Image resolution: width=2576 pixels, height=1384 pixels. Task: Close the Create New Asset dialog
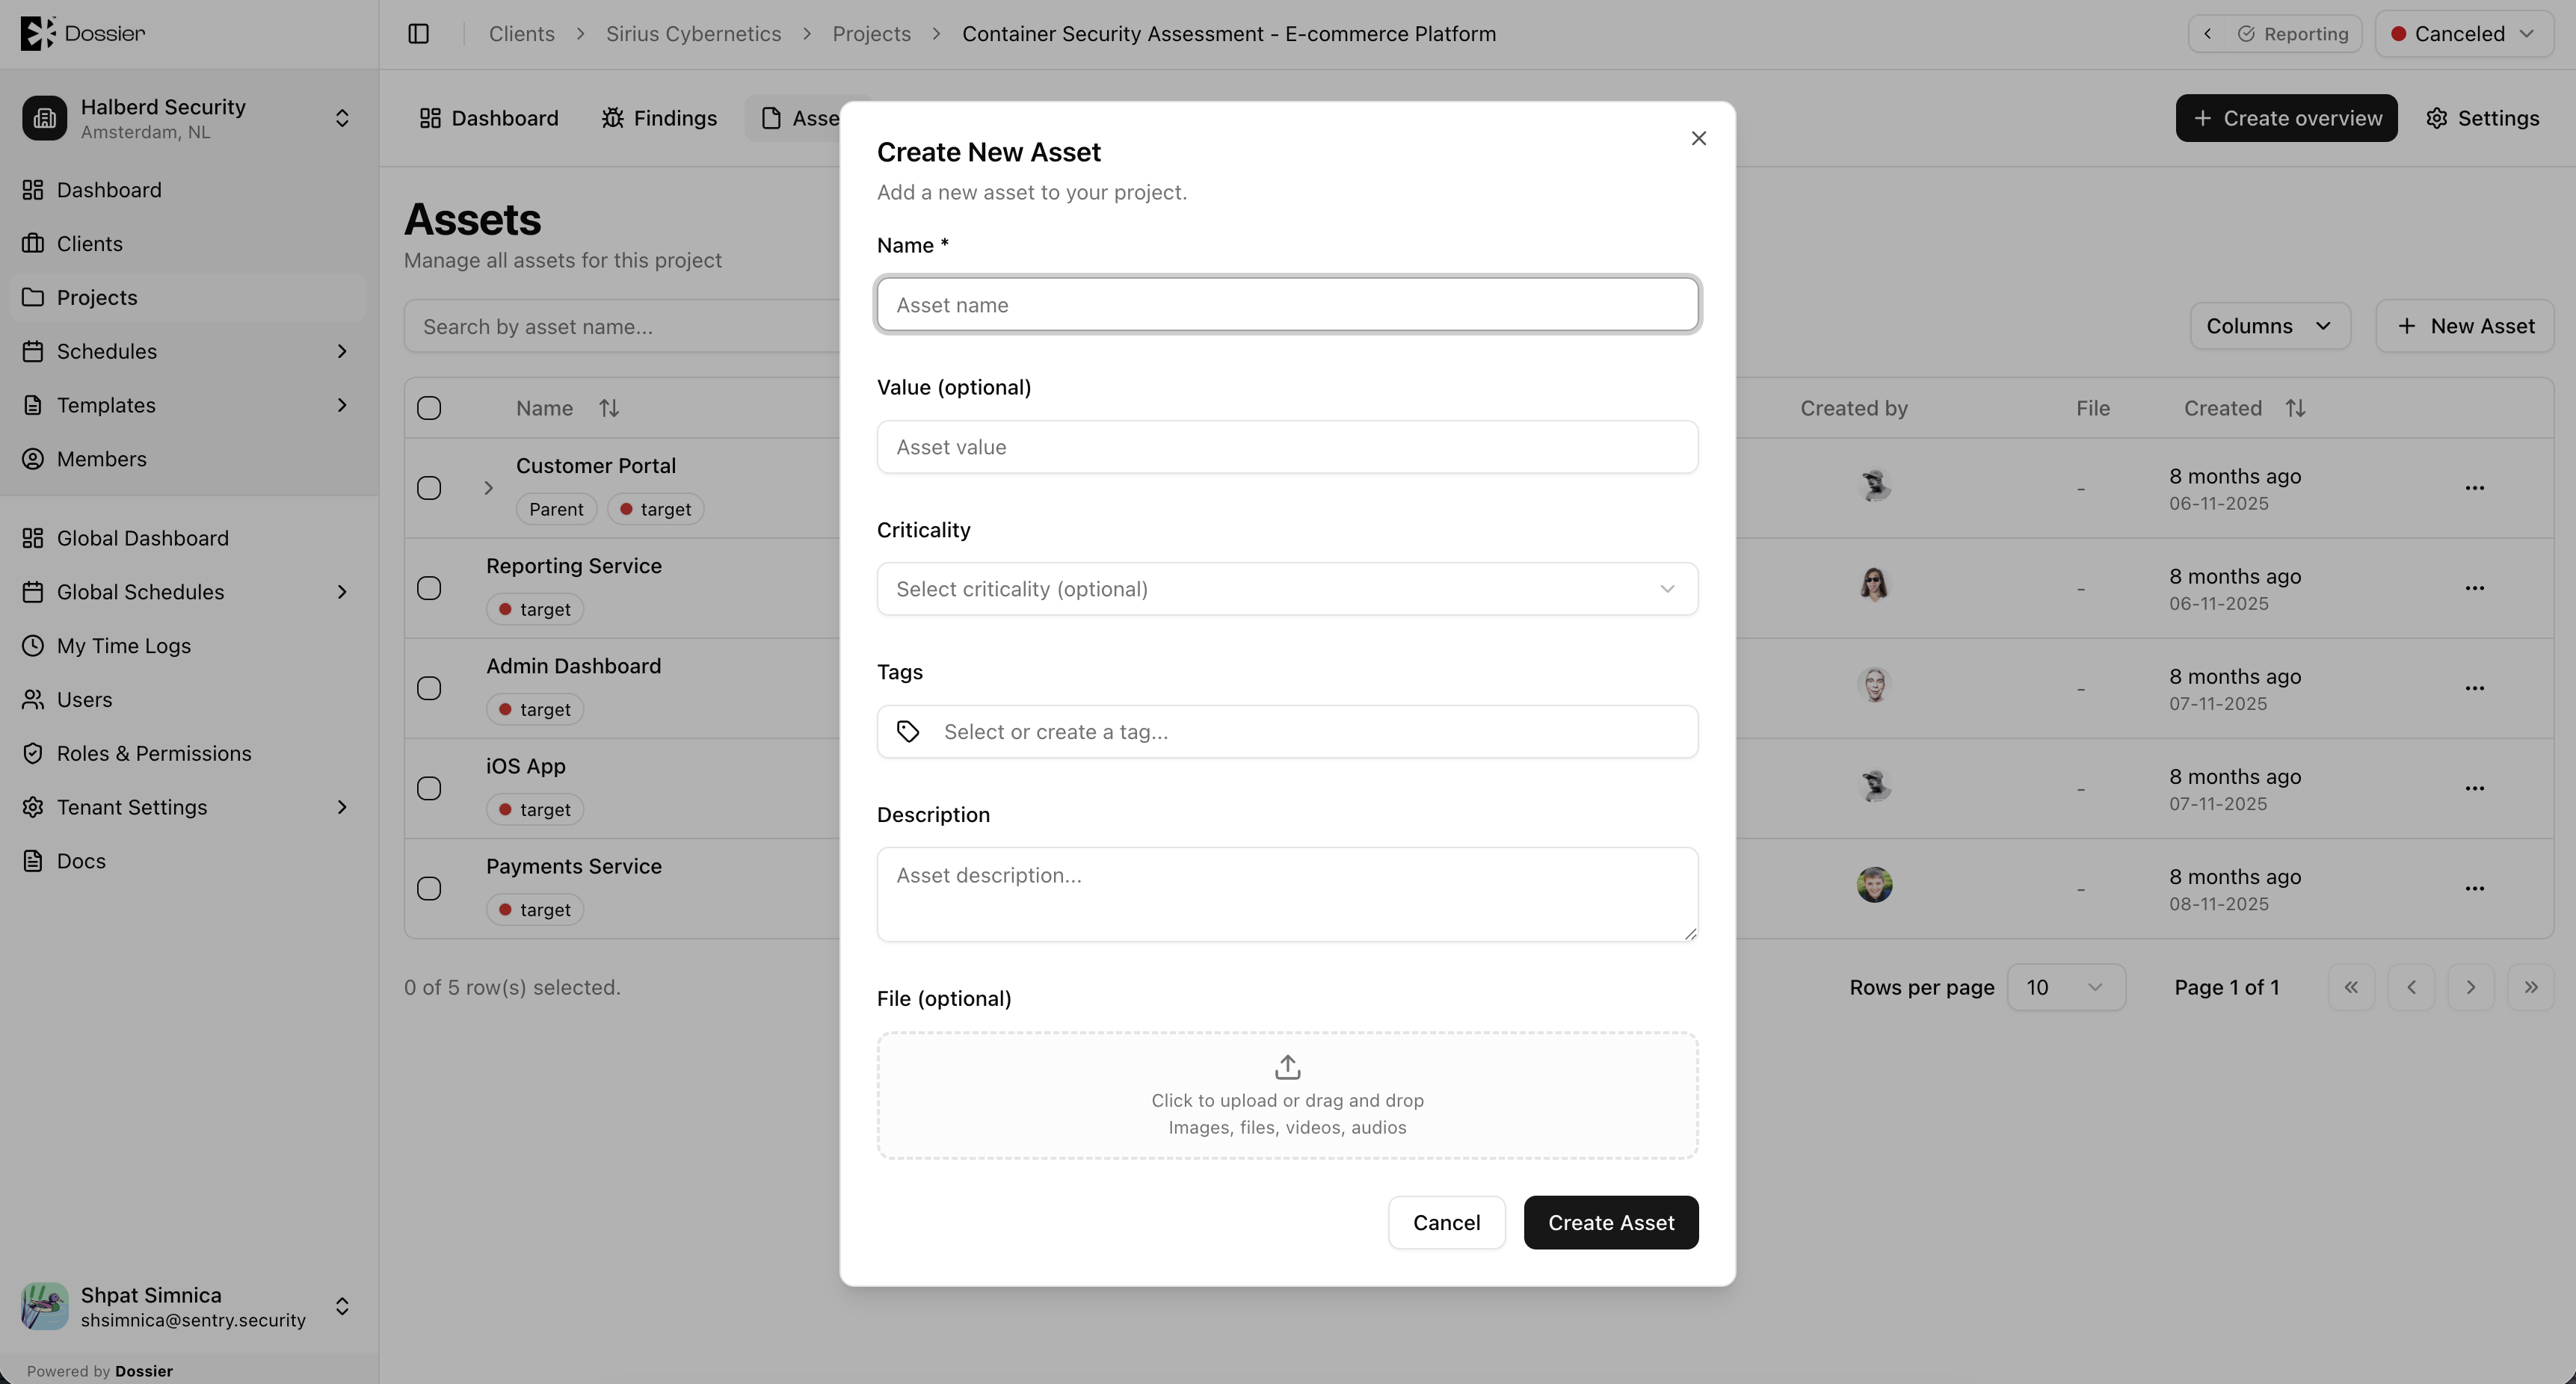(1698, 139)
